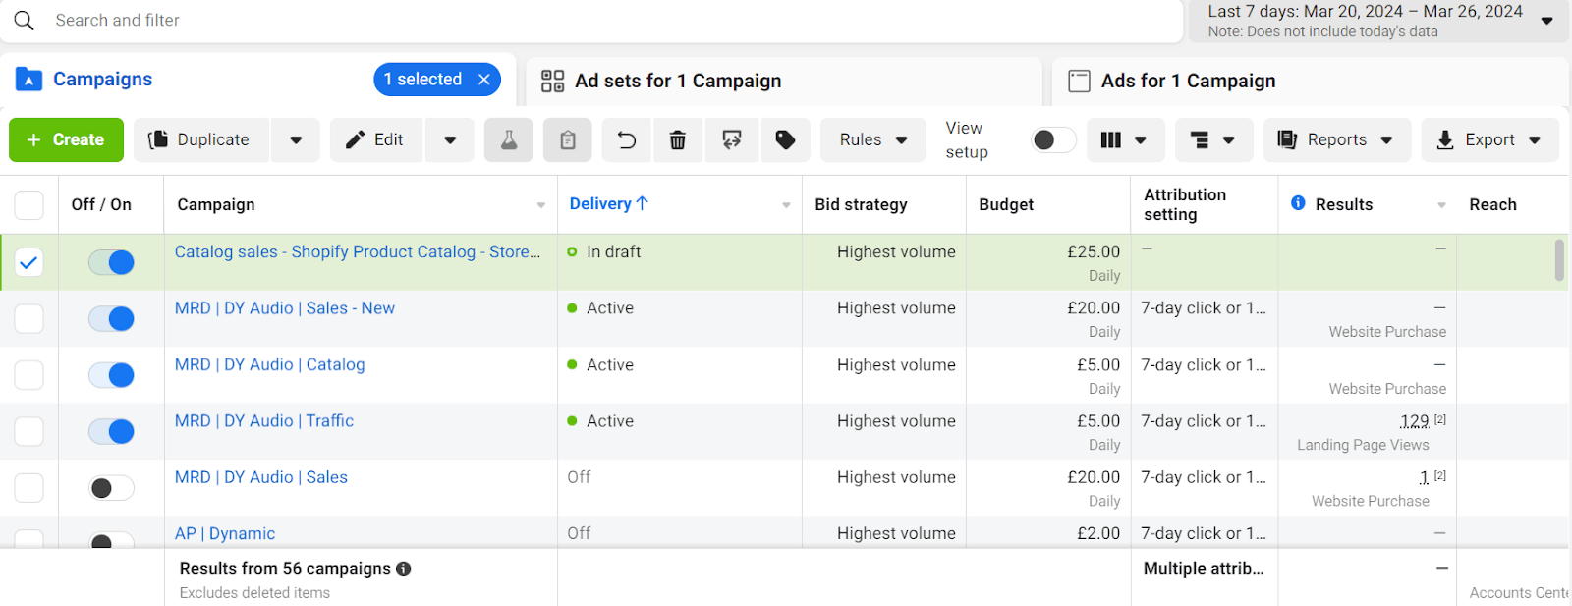Enable the View setup toggle
The image size is (1572, 606).
(1052, 140)
